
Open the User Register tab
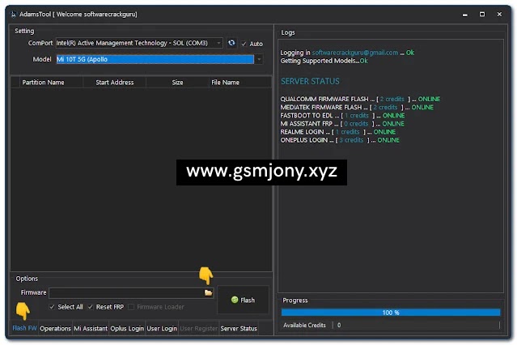(199, 329)
